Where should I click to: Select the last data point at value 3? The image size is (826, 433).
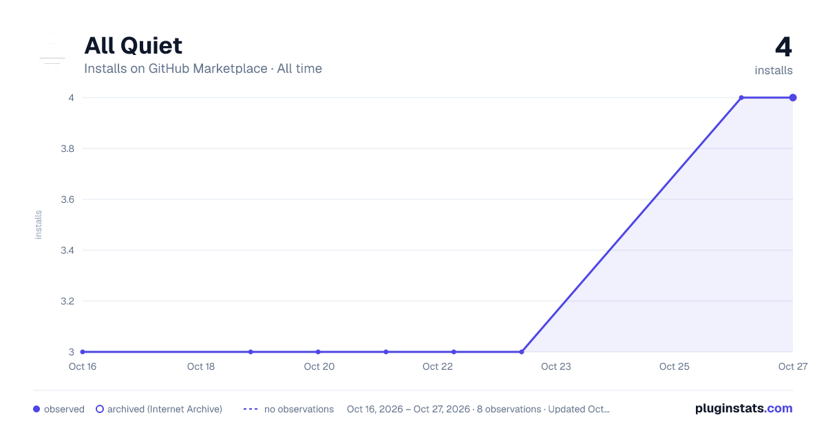(522, 352)
